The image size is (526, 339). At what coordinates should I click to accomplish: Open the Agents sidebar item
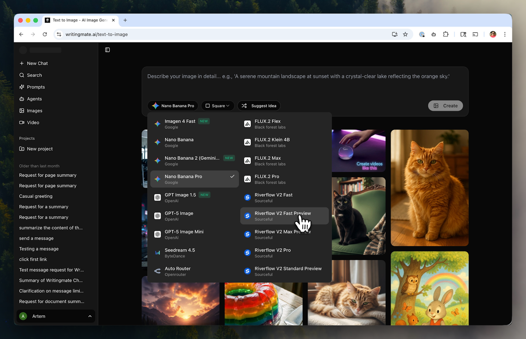pos(34,99)
